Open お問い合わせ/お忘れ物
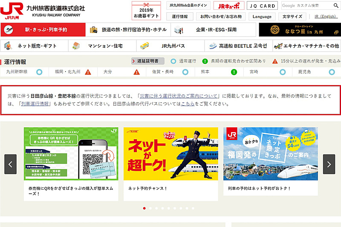 pos(221,17)
